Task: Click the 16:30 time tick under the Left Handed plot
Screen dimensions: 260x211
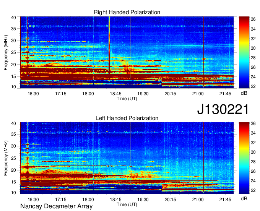Action: click(33, 200)
